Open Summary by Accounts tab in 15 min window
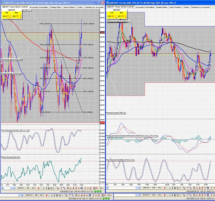The height and width of the screenshot is (201, 215). point(200,7)
